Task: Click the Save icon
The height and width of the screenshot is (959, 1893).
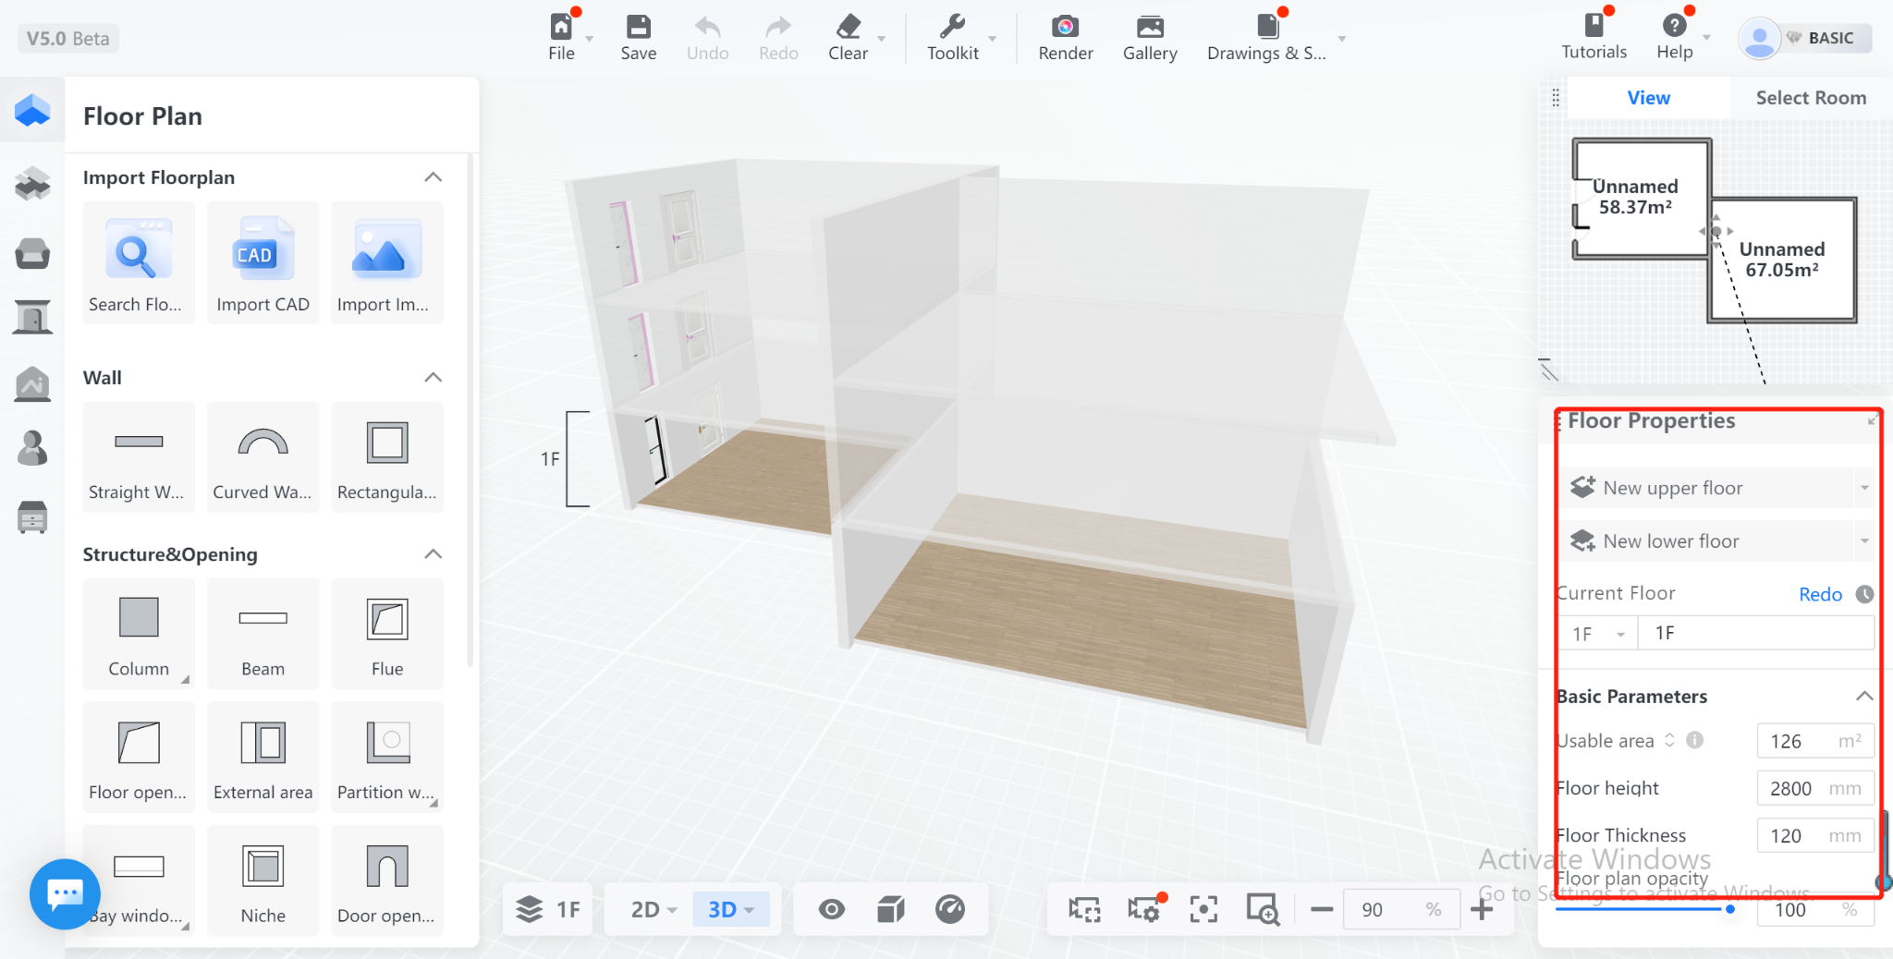Action: (x=638, y=28)
